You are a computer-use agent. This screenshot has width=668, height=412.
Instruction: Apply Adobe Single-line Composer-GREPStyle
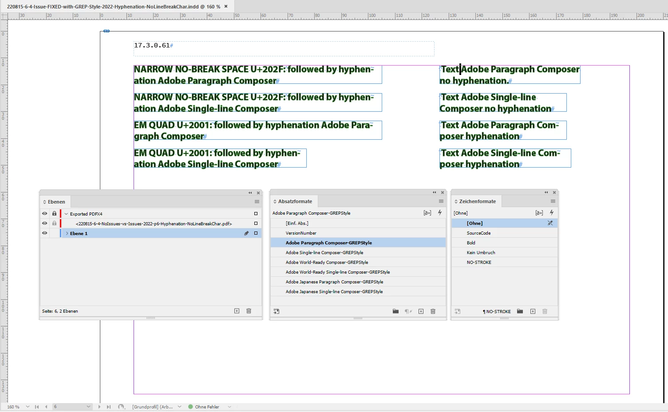click(x=358, y=252)
